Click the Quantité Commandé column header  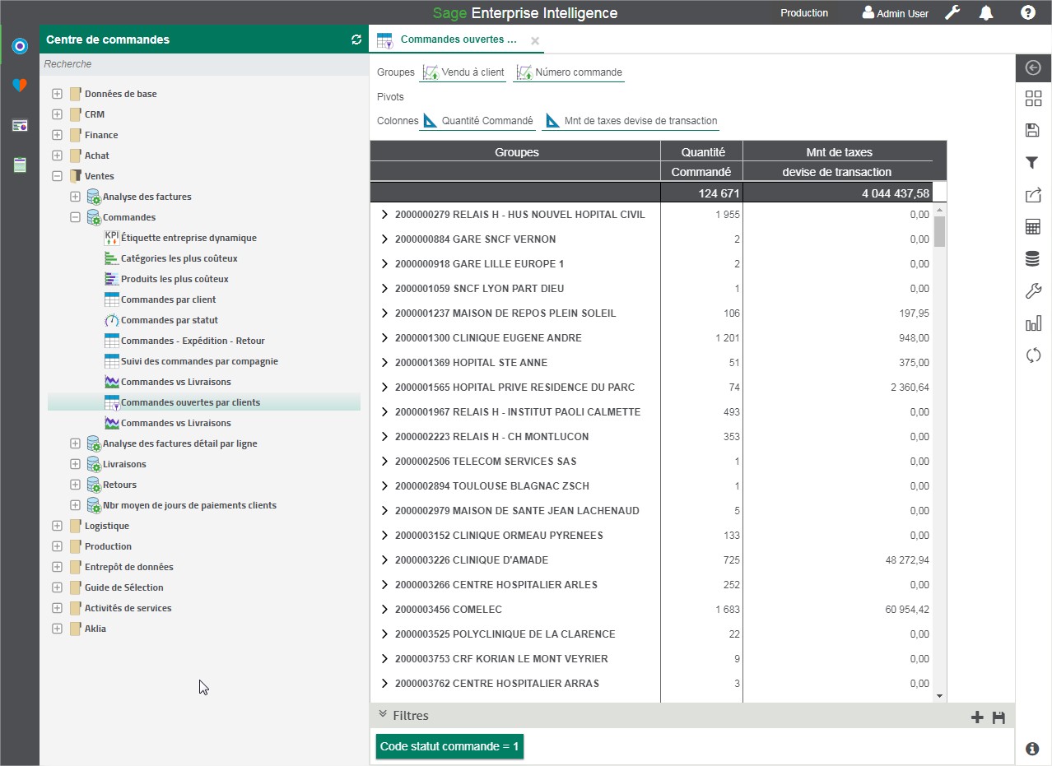tap(702, 161)
